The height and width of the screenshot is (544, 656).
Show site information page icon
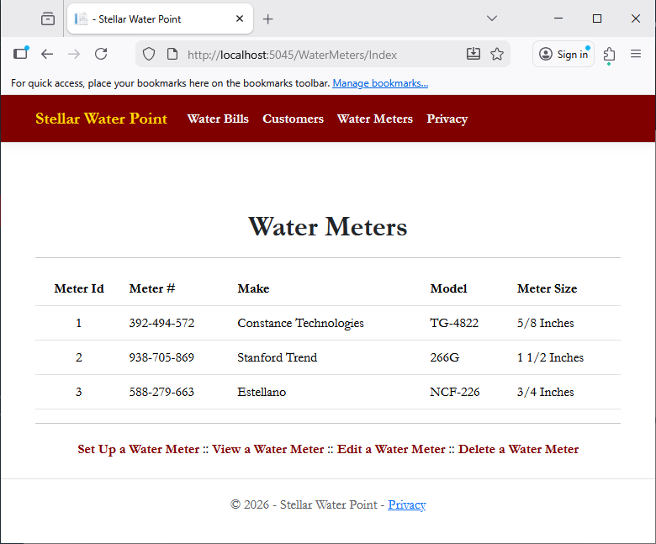click(172, 55)
